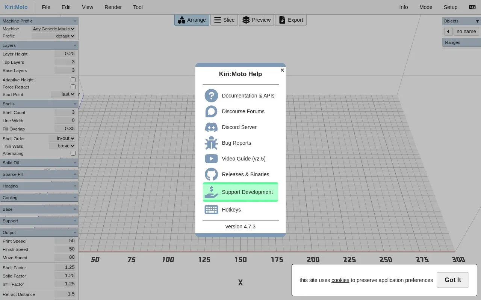Open Documentation & APIs question mark icon
The image size is (481, 300).
click(211, 96)
